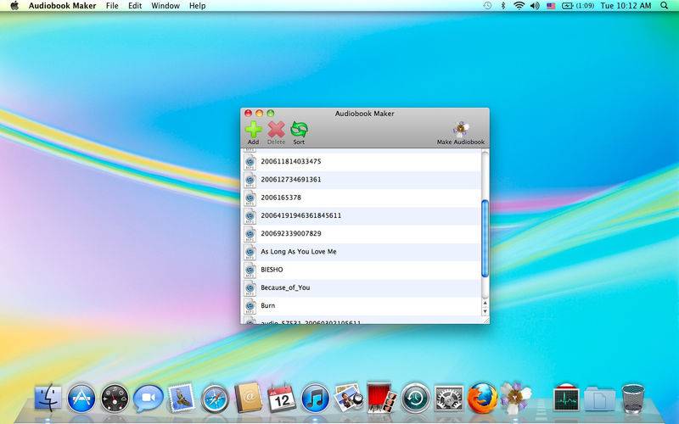Click the green Add plus icon

(x=253, y=130)
